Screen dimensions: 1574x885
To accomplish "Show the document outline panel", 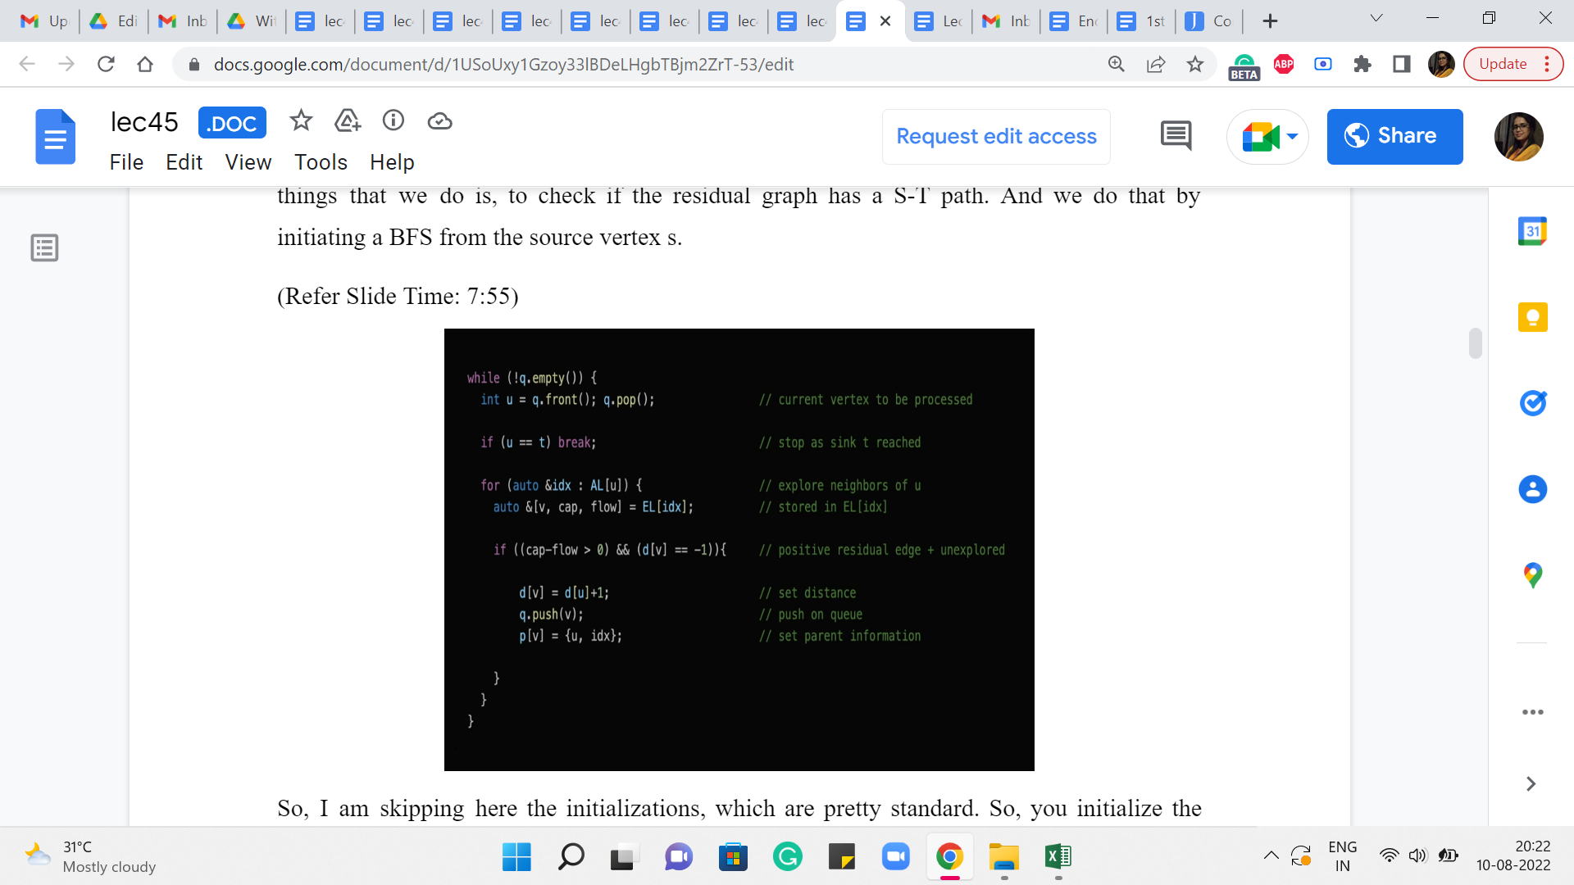I will pyautogui.click(x=44, y=247).
